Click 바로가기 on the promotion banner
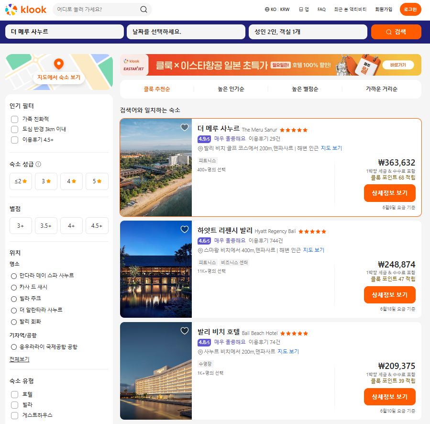Screen dimensions: 430x424 398,65
